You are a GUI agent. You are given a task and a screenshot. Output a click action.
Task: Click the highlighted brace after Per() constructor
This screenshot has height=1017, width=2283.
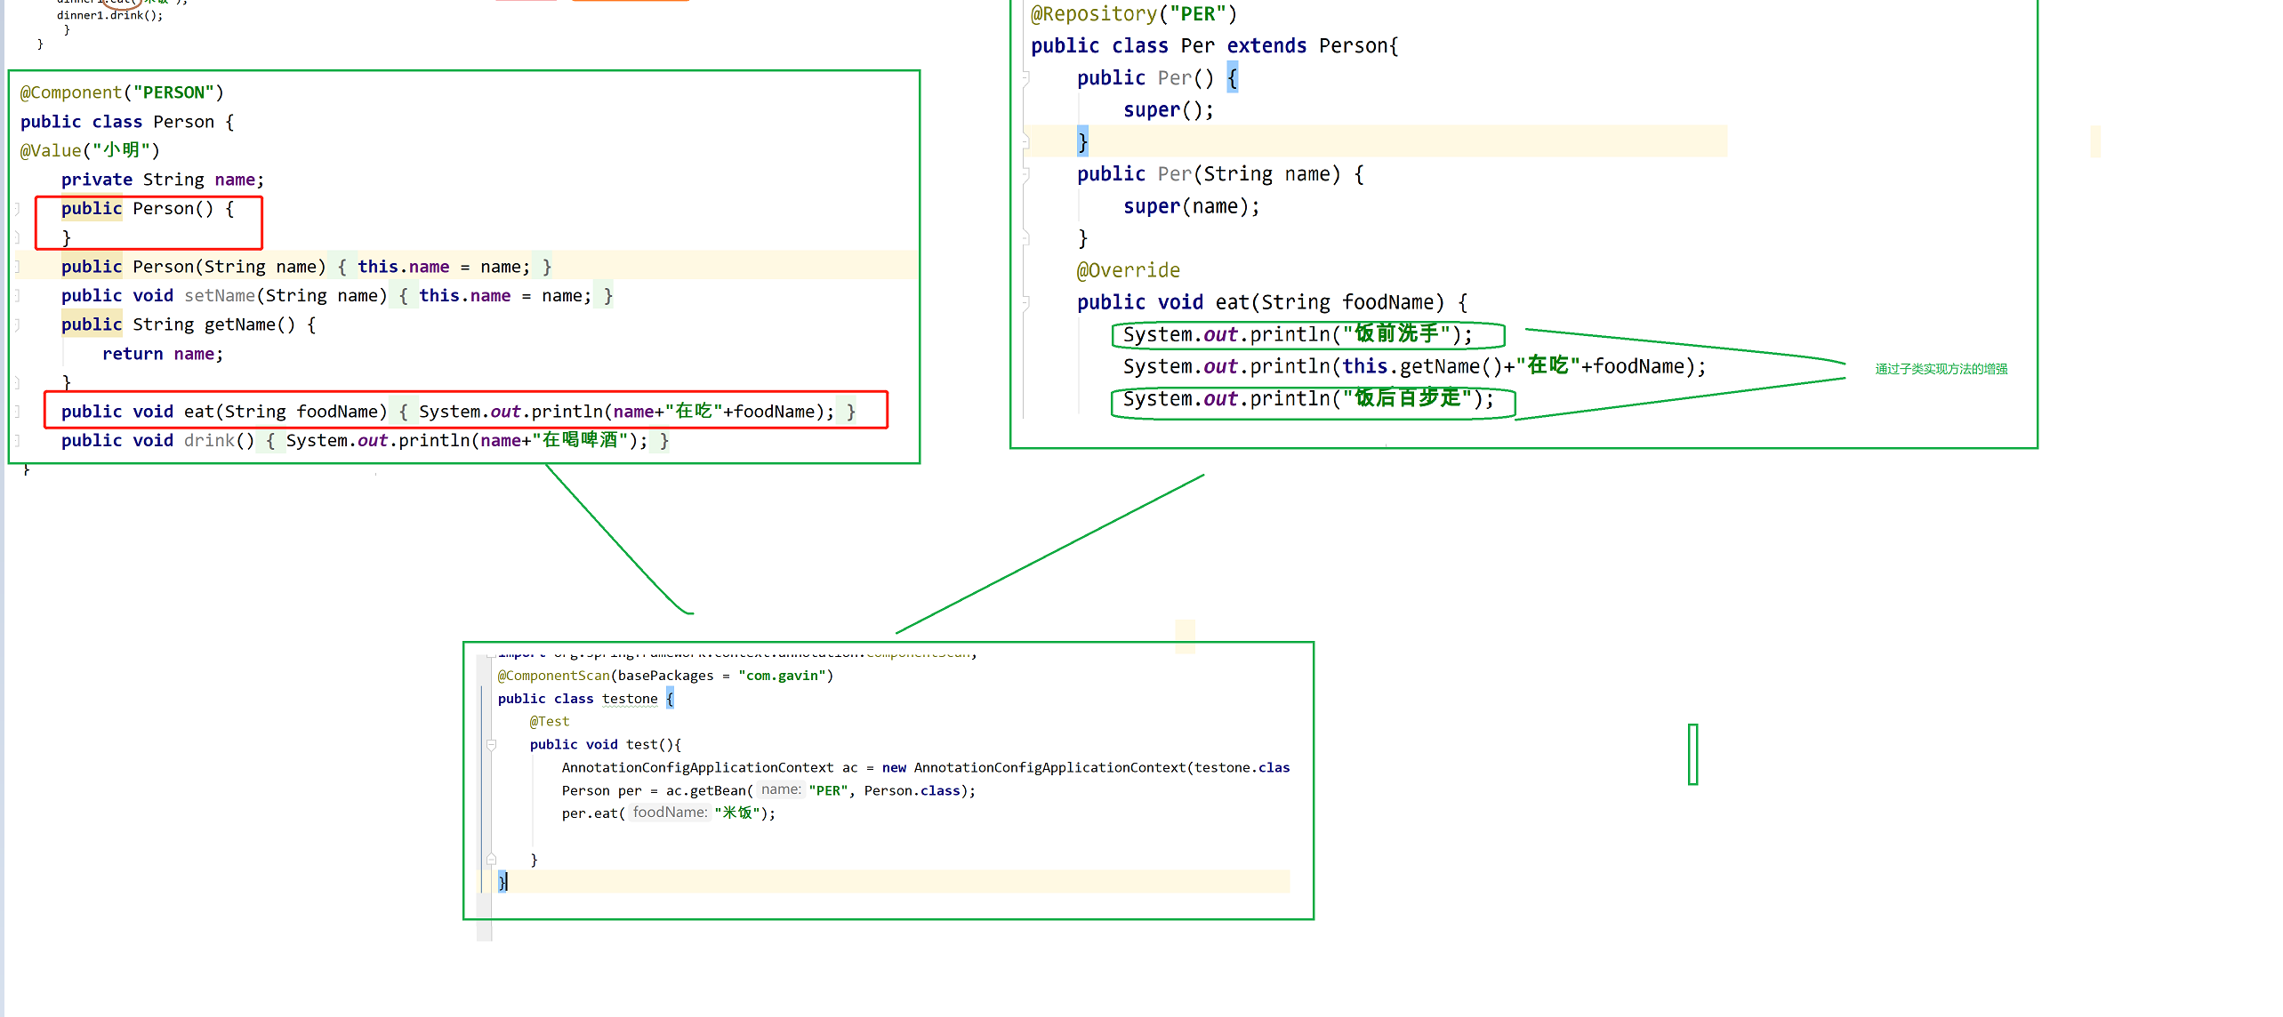pyautogui.click(x=1232, y=78)
